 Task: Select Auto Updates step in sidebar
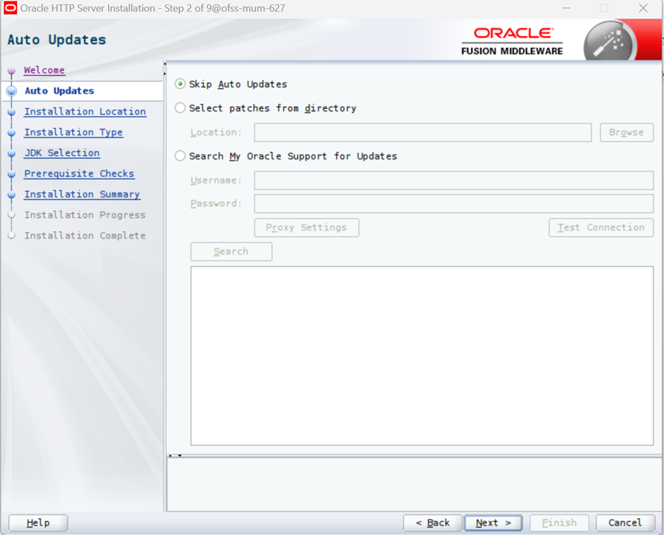[x=60, y=91]
